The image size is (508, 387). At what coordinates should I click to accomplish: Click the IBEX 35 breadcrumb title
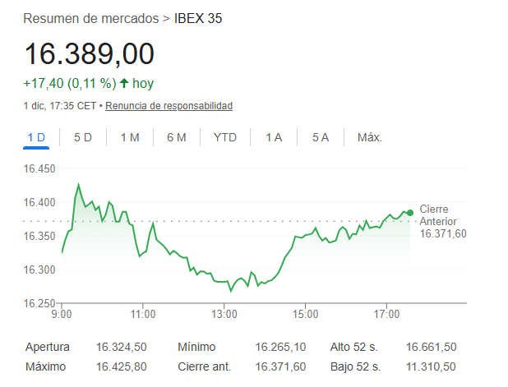(x=198, y=17)
